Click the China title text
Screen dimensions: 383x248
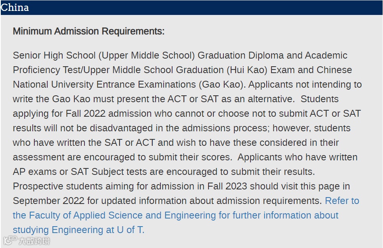pyautogui.click(x=15, y=8)
